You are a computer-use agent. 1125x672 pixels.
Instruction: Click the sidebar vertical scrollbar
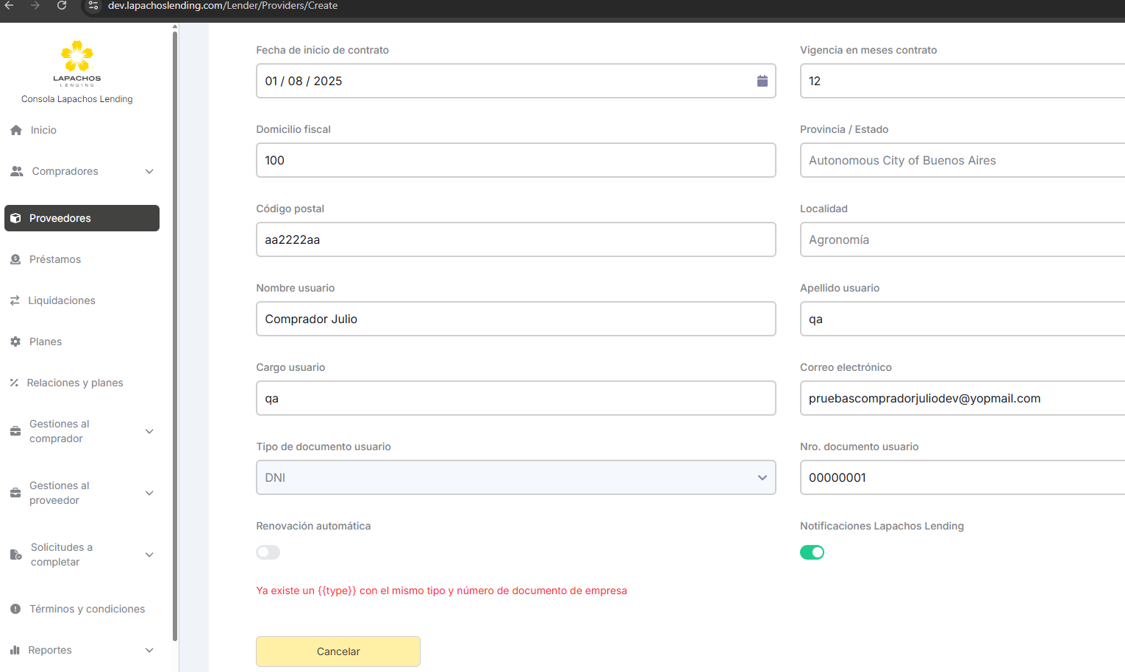(x=175, y=330)
